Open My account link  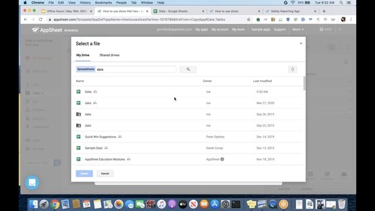[220, 29]
